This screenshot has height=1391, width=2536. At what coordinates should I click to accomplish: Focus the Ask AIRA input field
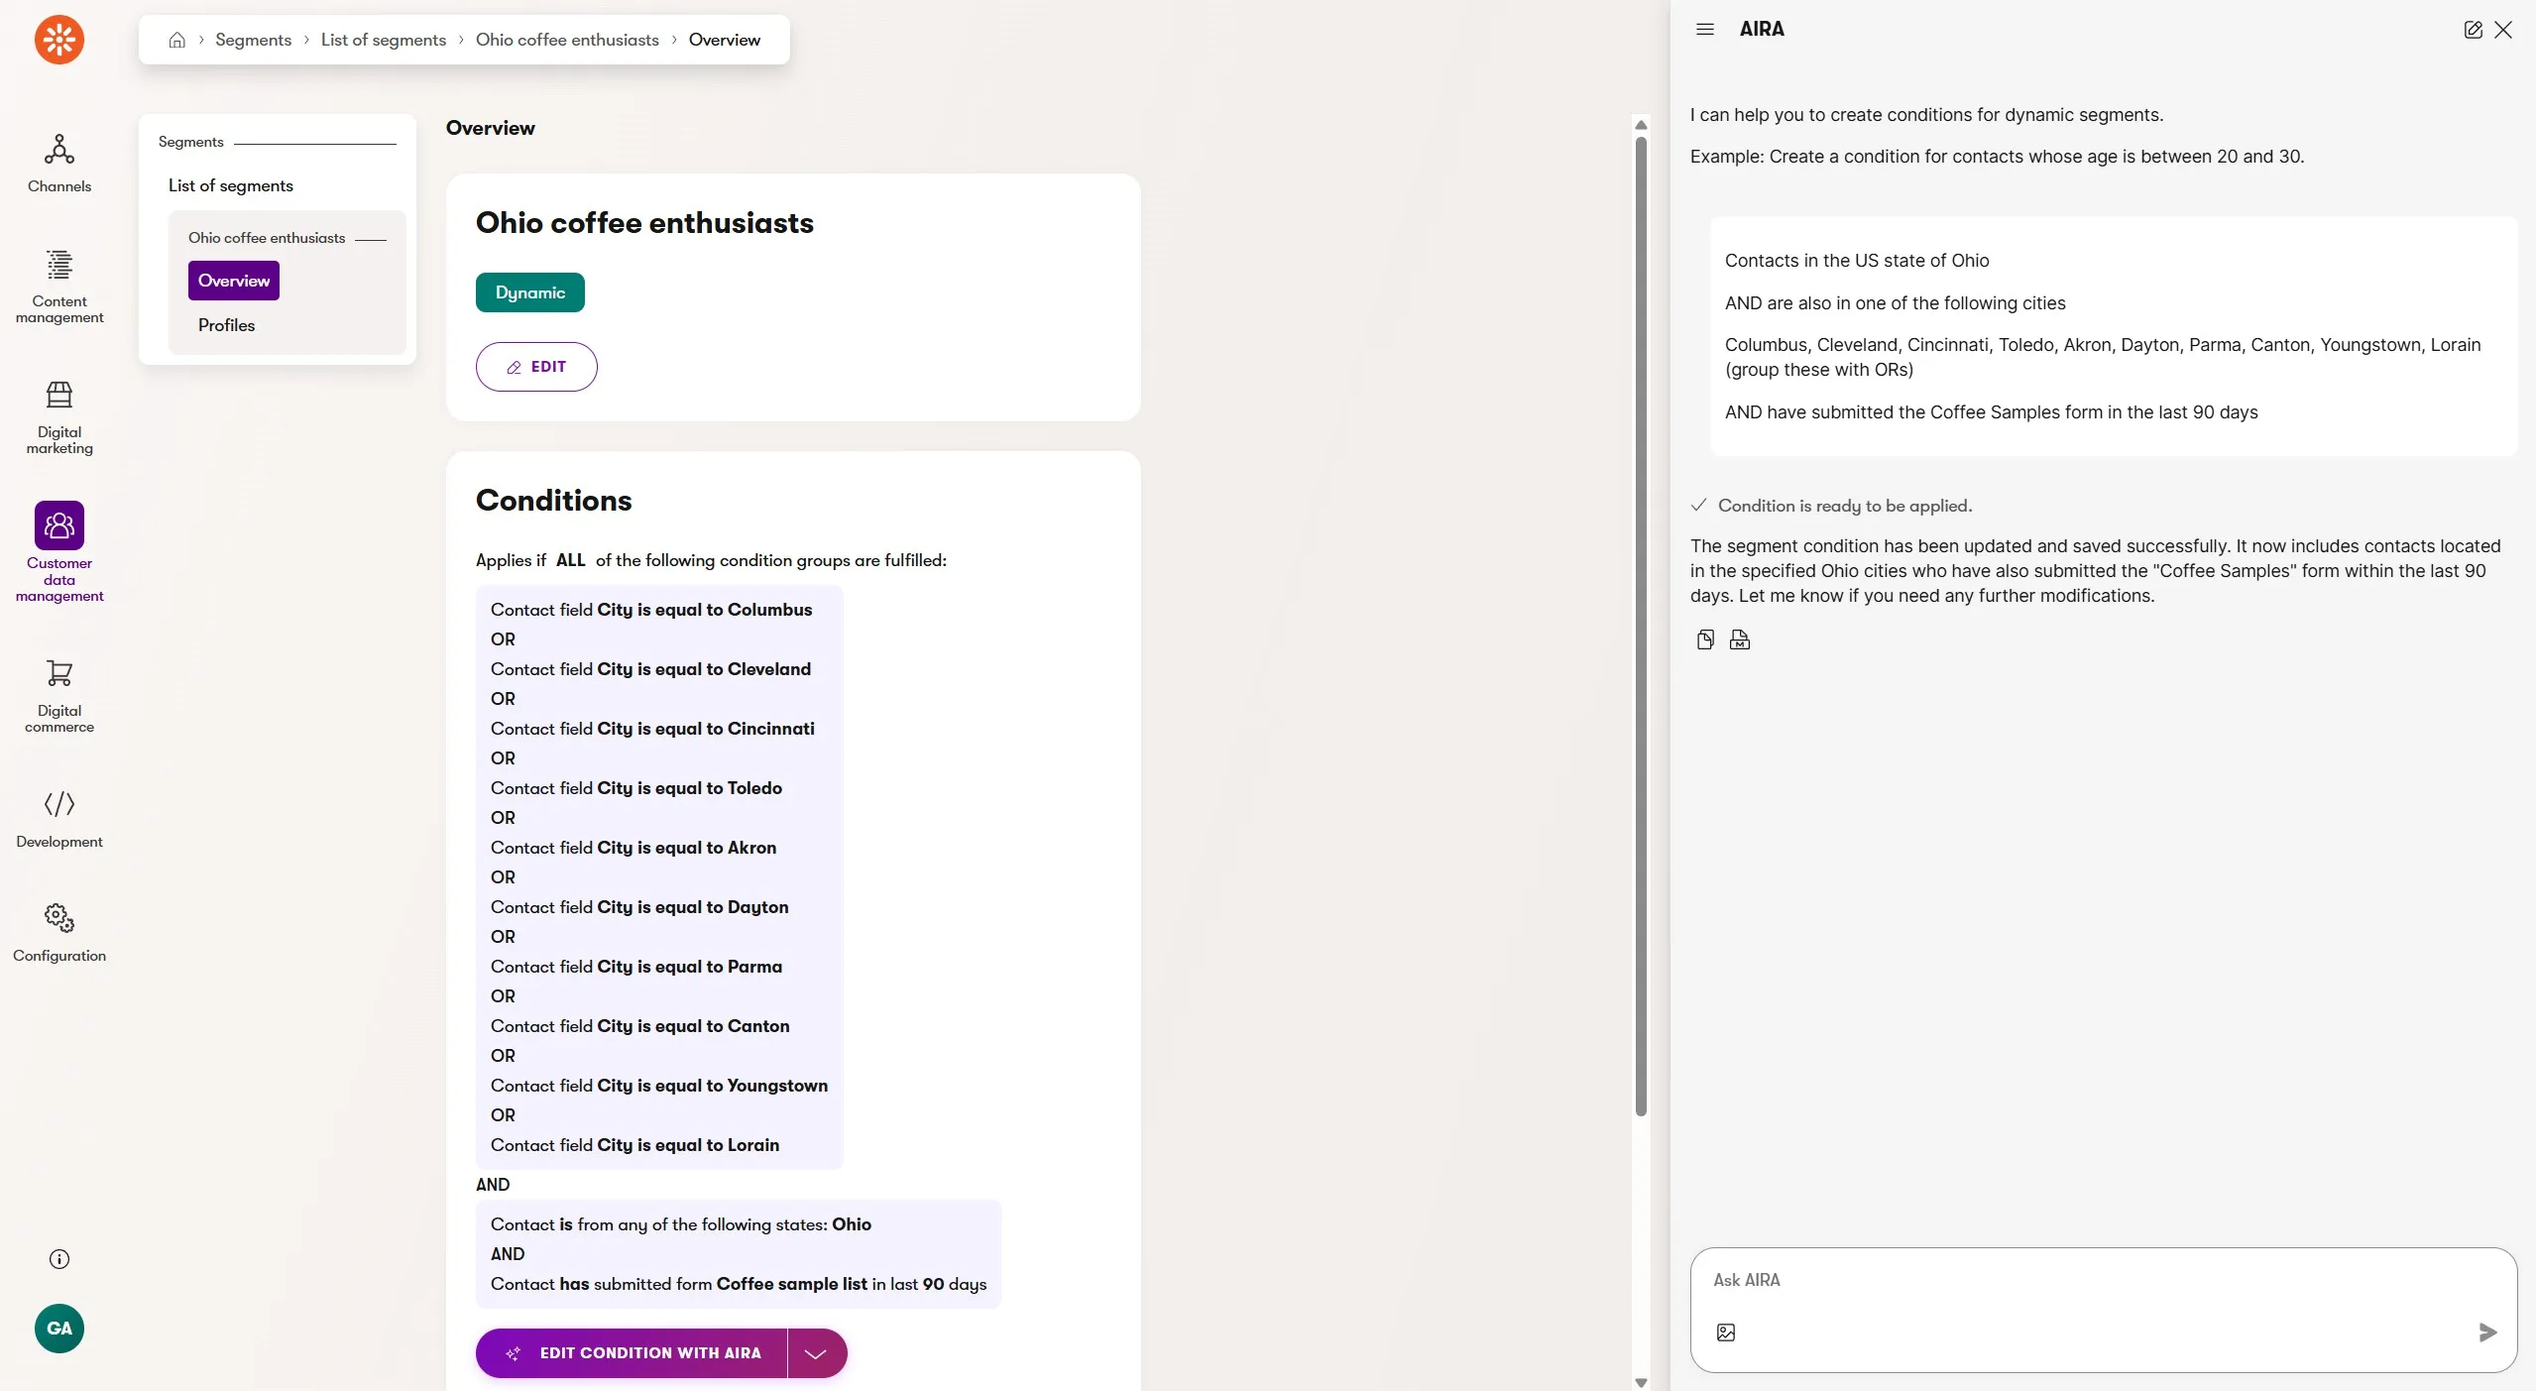pyautogui.click(x=2082, y=1281)
